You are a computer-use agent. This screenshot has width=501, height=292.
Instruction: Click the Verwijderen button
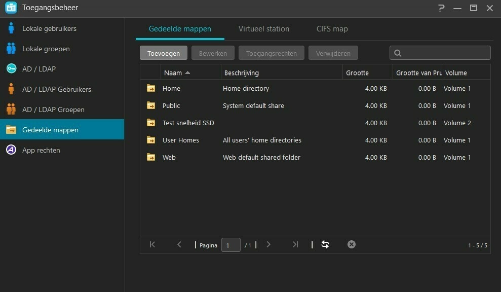tap(333, 53)
